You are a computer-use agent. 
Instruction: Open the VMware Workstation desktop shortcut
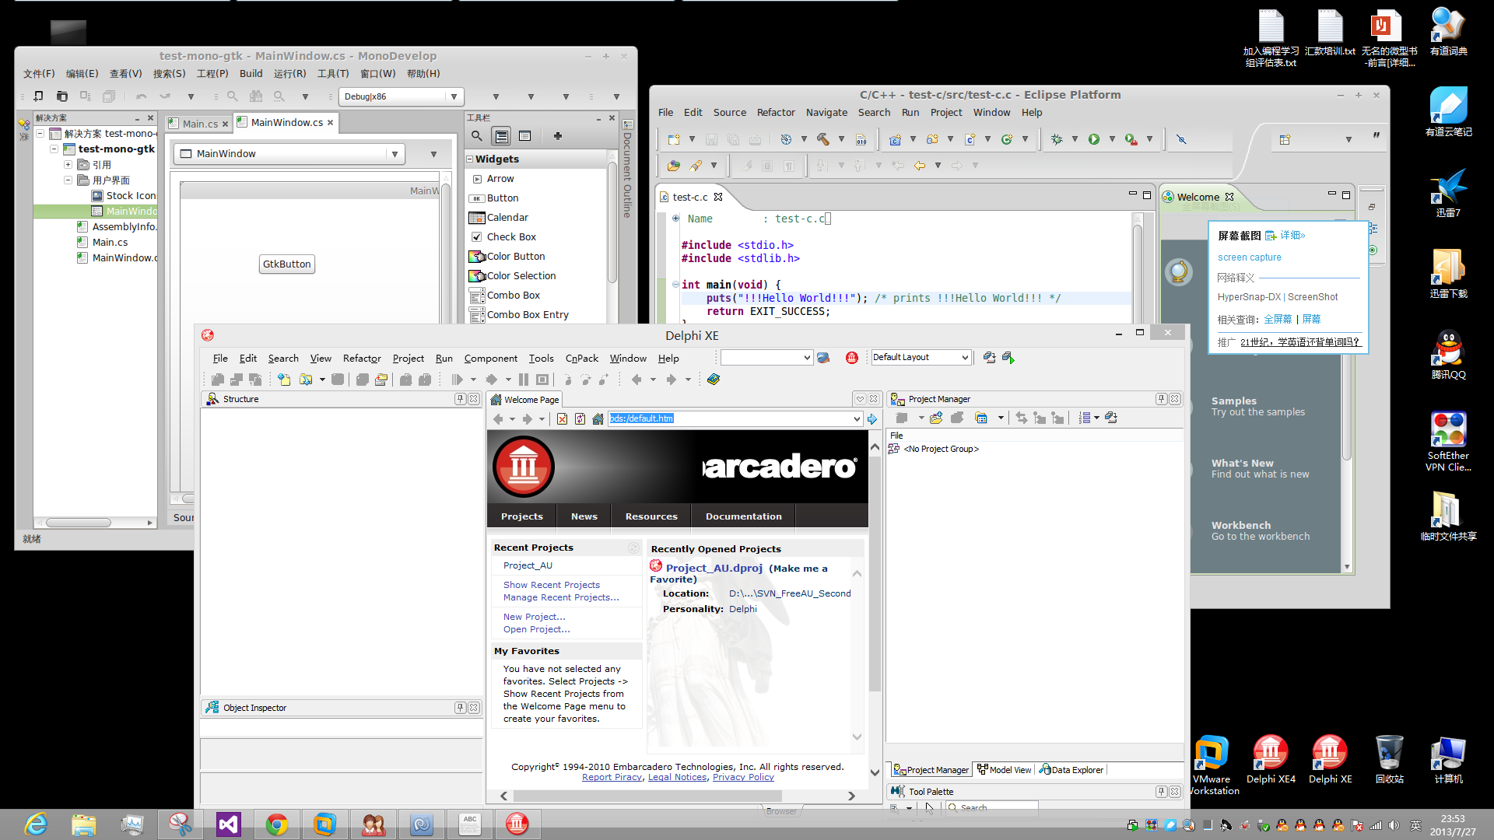pyautogui.click(x=1212, y=765)
